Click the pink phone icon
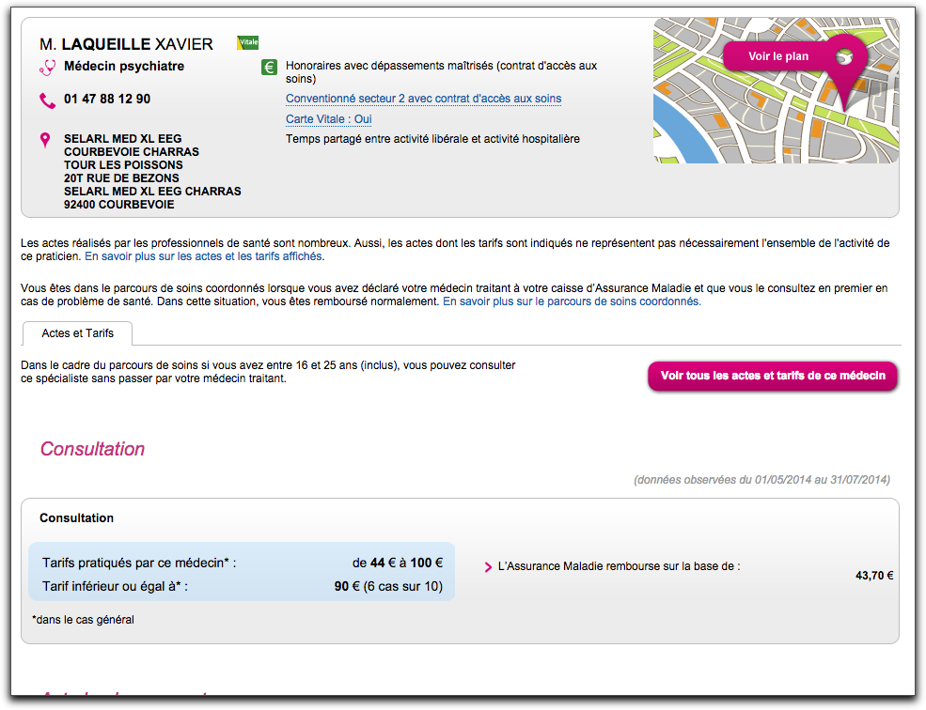Image resolution: width=926 pixels, height=710 pixels. pos(47,100)
